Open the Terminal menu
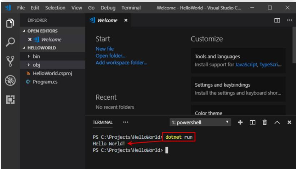Screen dimensions: 296x169 (131, 8)
